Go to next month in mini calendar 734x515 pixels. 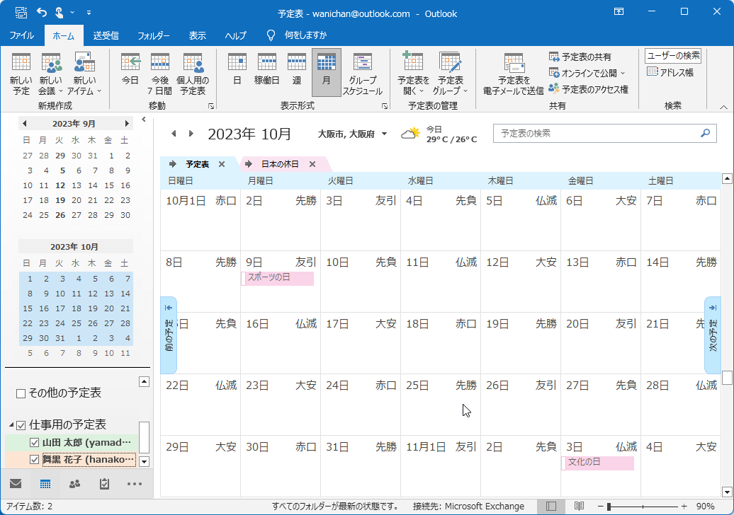[126, 123]
